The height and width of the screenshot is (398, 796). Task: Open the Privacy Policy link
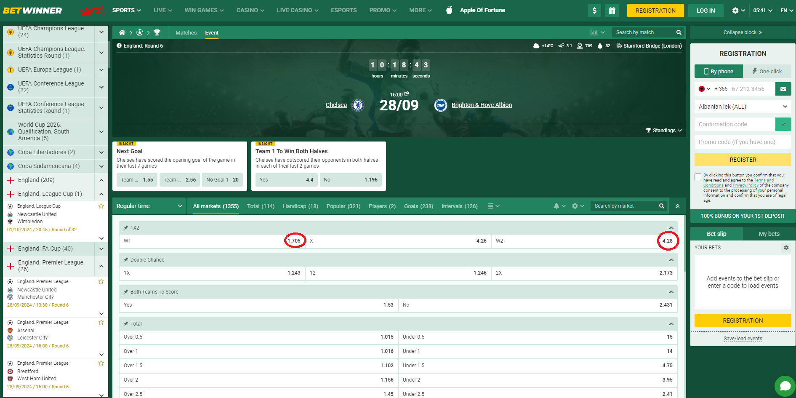pos(745,185)
